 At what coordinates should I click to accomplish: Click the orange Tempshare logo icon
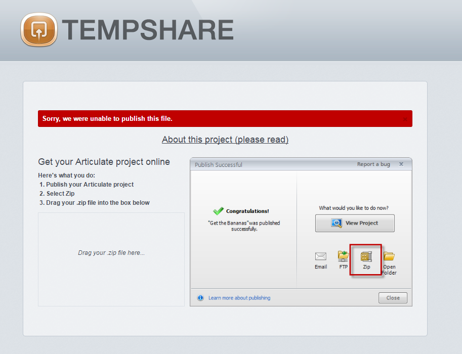coord(39,29)
